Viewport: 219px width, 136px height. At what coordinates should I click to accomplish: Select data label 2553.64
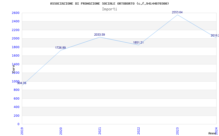pyautogui.click(x=177, y=12)
